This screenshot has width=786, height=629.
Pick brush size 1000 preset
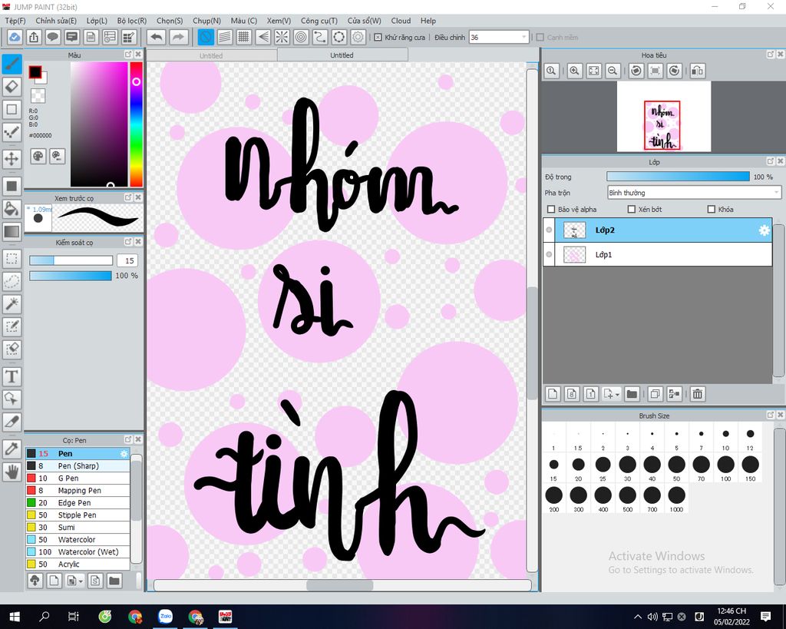click(676, 499)
